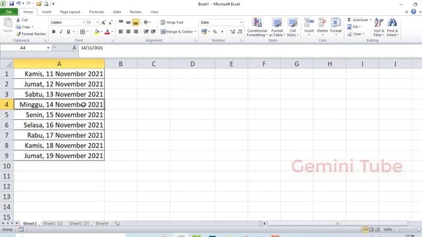
Task: Apply the Fill Color bucket
Action: click(97, 32)
